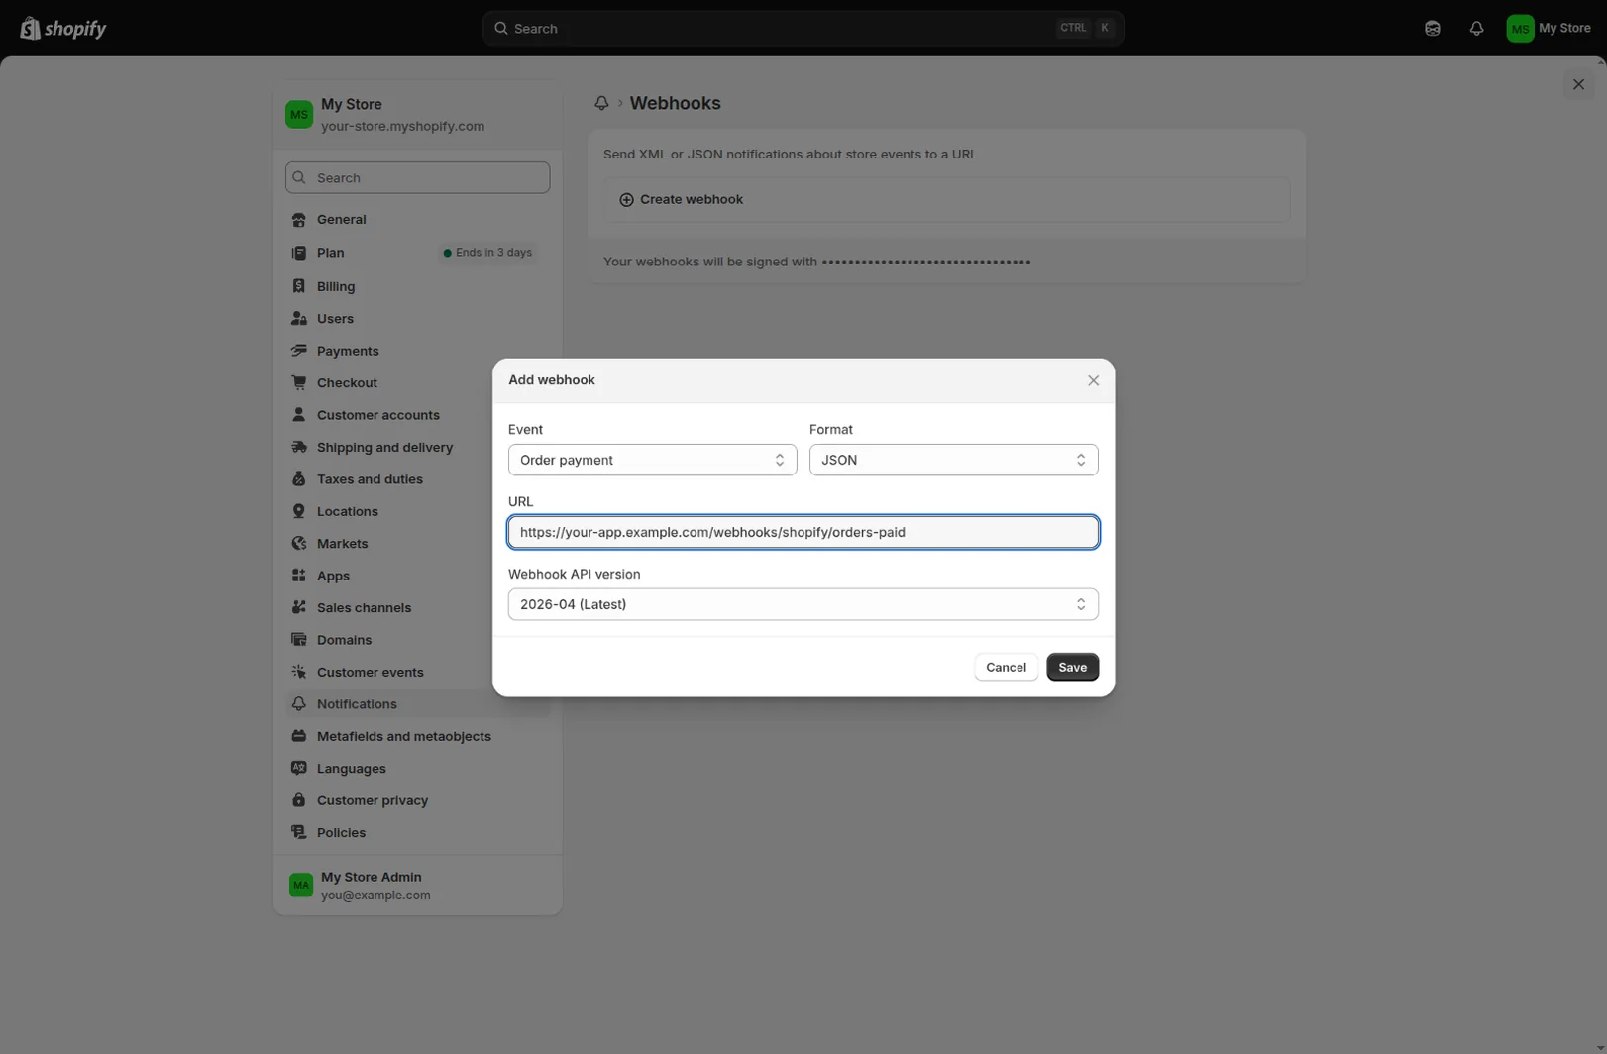
Task: Click the MS store avatar in settings sidebar
Action: 299,115
